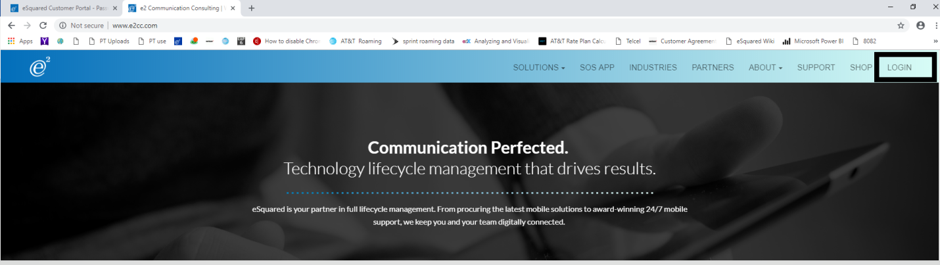The image size is (940, 265).
Task: Open the Apps bookmark shortcut
Action: point(20,41)
